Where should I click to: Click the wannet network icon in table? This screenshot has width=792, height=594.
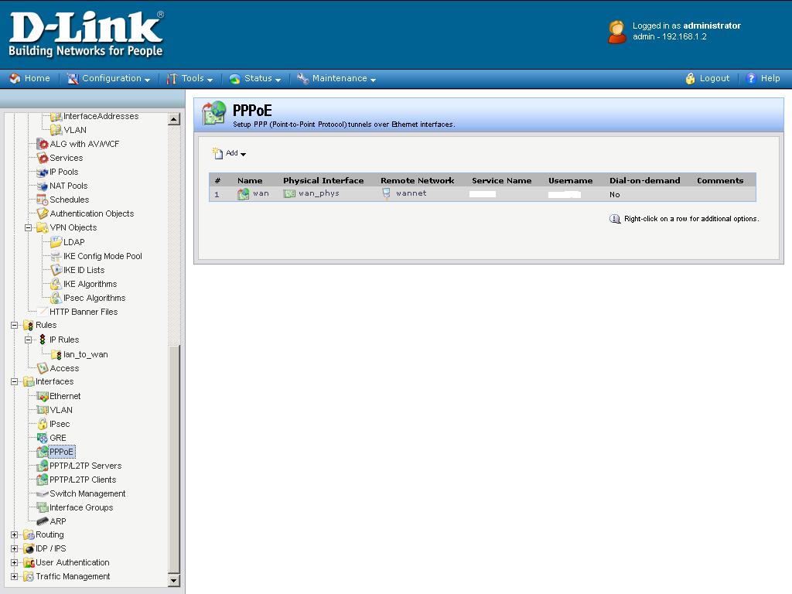[x=387, y=193]
